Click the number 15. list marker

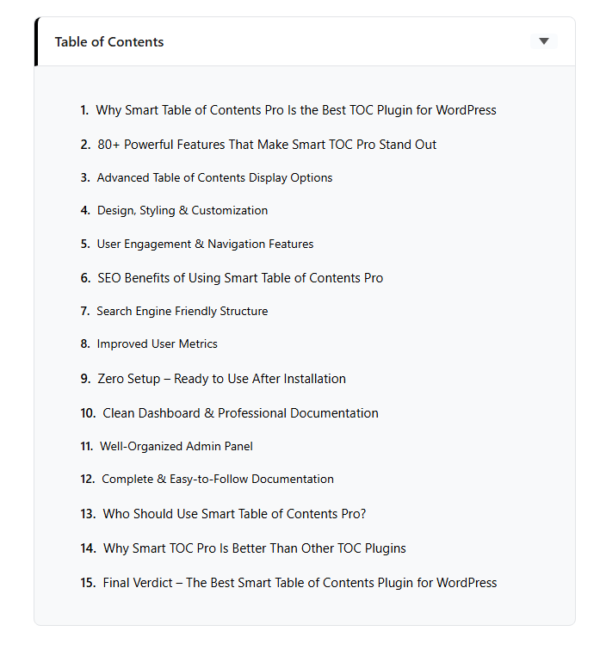tap(88, 583)
